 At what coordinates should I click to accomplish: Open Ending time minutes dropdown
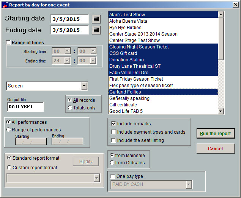point(93,61)
